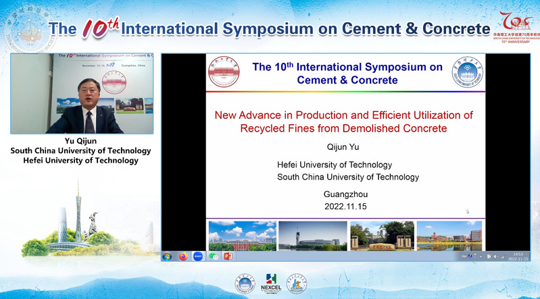Click the Canton Tower illustration

[x=78, y=211]
